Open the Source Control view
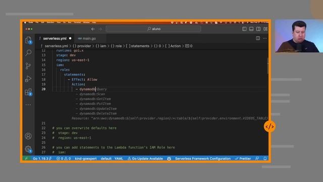The width and height of the screenshot is (323, 182). point(28,66)
